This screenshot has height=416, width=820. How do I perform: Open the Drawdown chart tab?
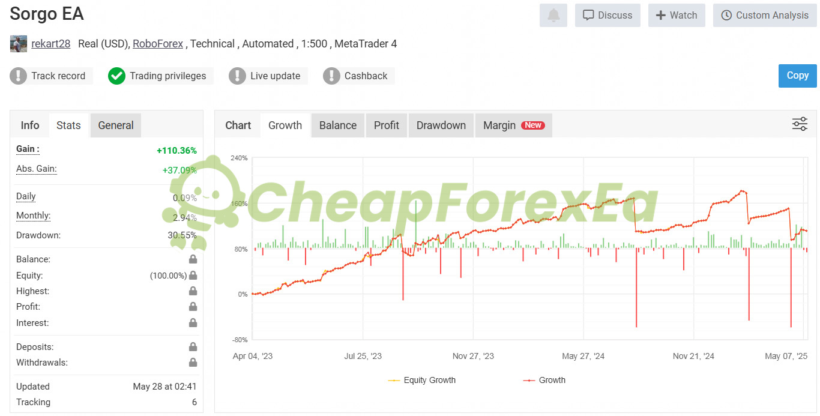click(x=441, y=125)
